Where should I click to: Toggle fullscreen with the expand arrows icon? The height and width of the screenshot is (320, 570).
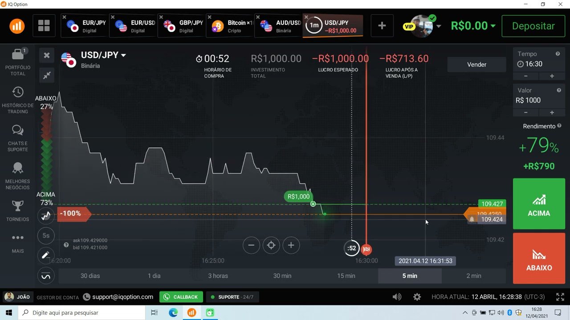560,296
